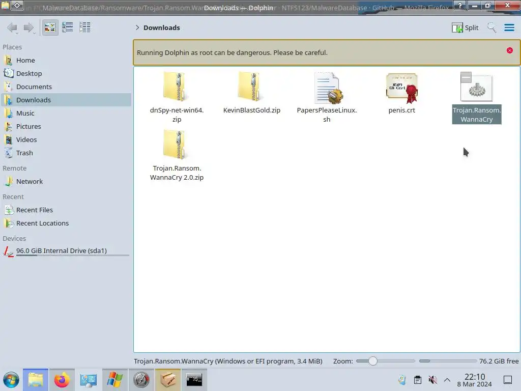The width and height of the screenshot is (521, 391).
Task: Open Videos in Places panel
Action: pyautogui.click(x=67, y=139)
